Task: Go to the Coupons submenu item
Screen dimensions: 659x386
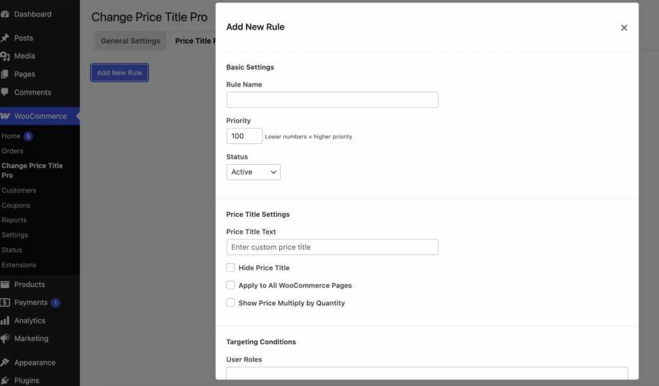Action: coord(16,205)
